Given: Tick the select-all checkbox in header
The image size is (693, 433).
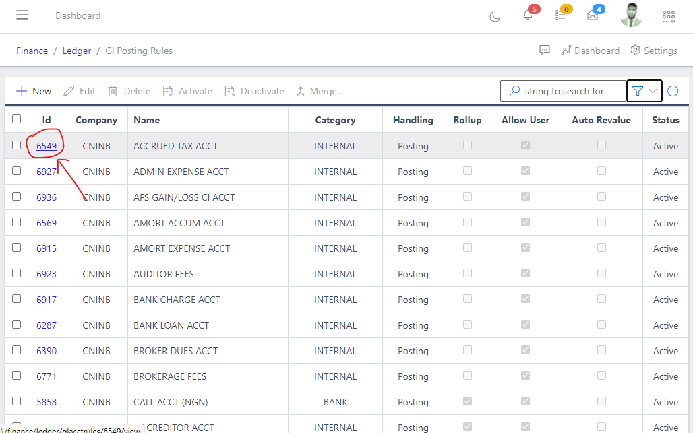Looking at the screenshot, I should tap(17, 119).
